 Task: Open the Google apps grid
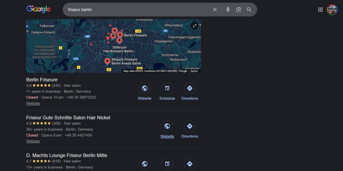click(320, 10)
